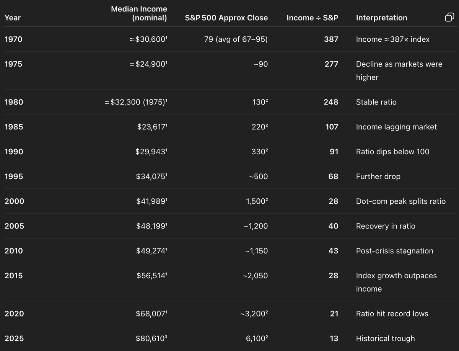The width and height of the screenshot is (459, 351).
Task: Select the 330 S&P close cell
Action: click(x=260, y=152)
